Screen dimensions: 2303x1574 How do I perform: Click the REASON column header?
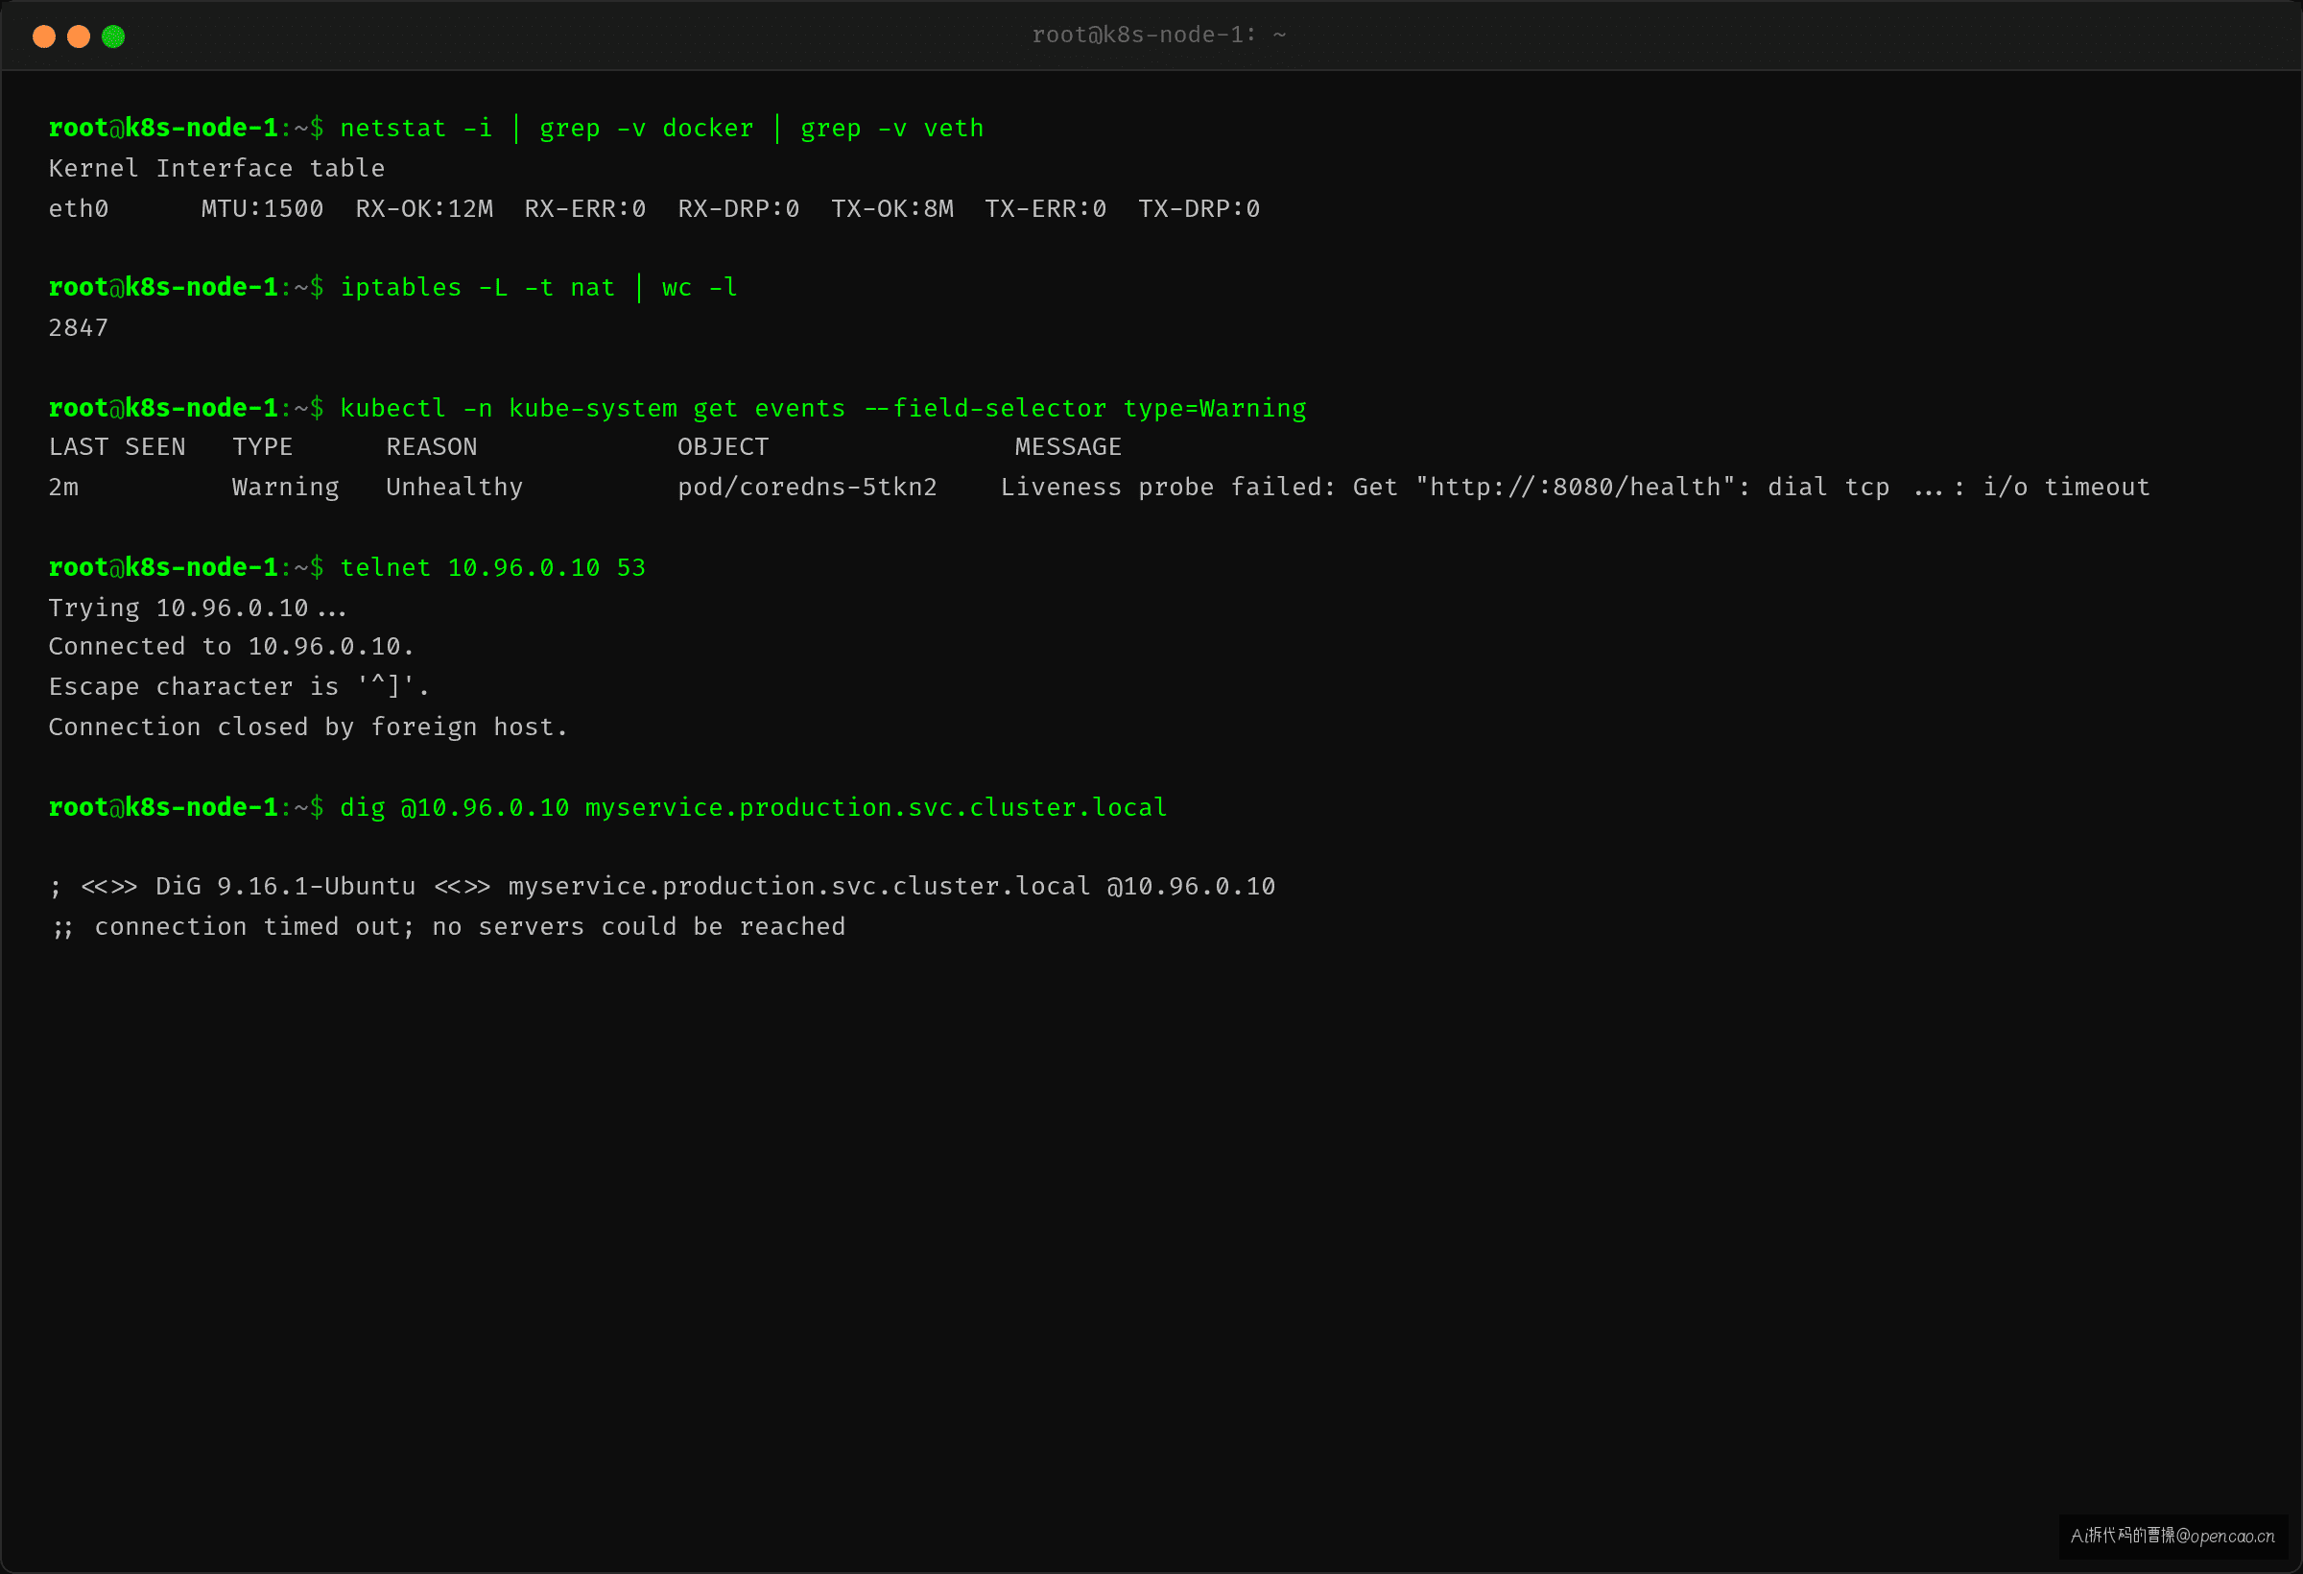tap(431, 447)
